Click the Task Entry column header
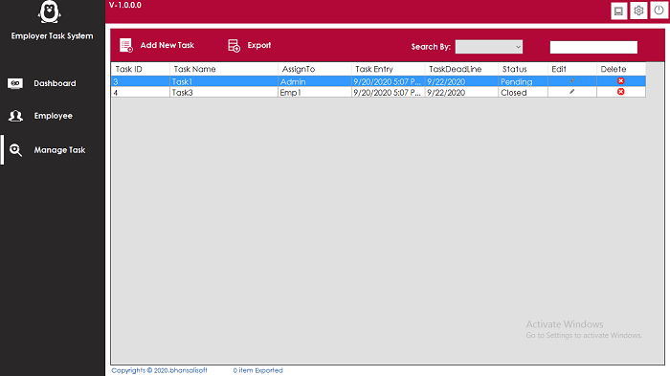Viewport: 670px width, 376px height. click(x=388, y=69)
